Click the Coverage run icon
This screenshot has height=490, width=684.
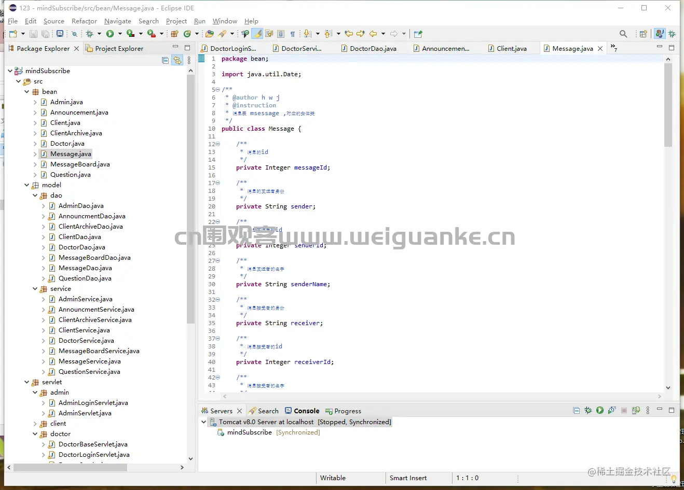point(130,34)
